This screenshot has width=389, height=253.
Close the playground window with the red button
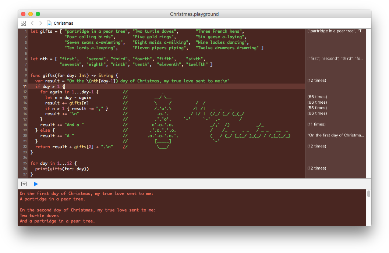(23, 14)
